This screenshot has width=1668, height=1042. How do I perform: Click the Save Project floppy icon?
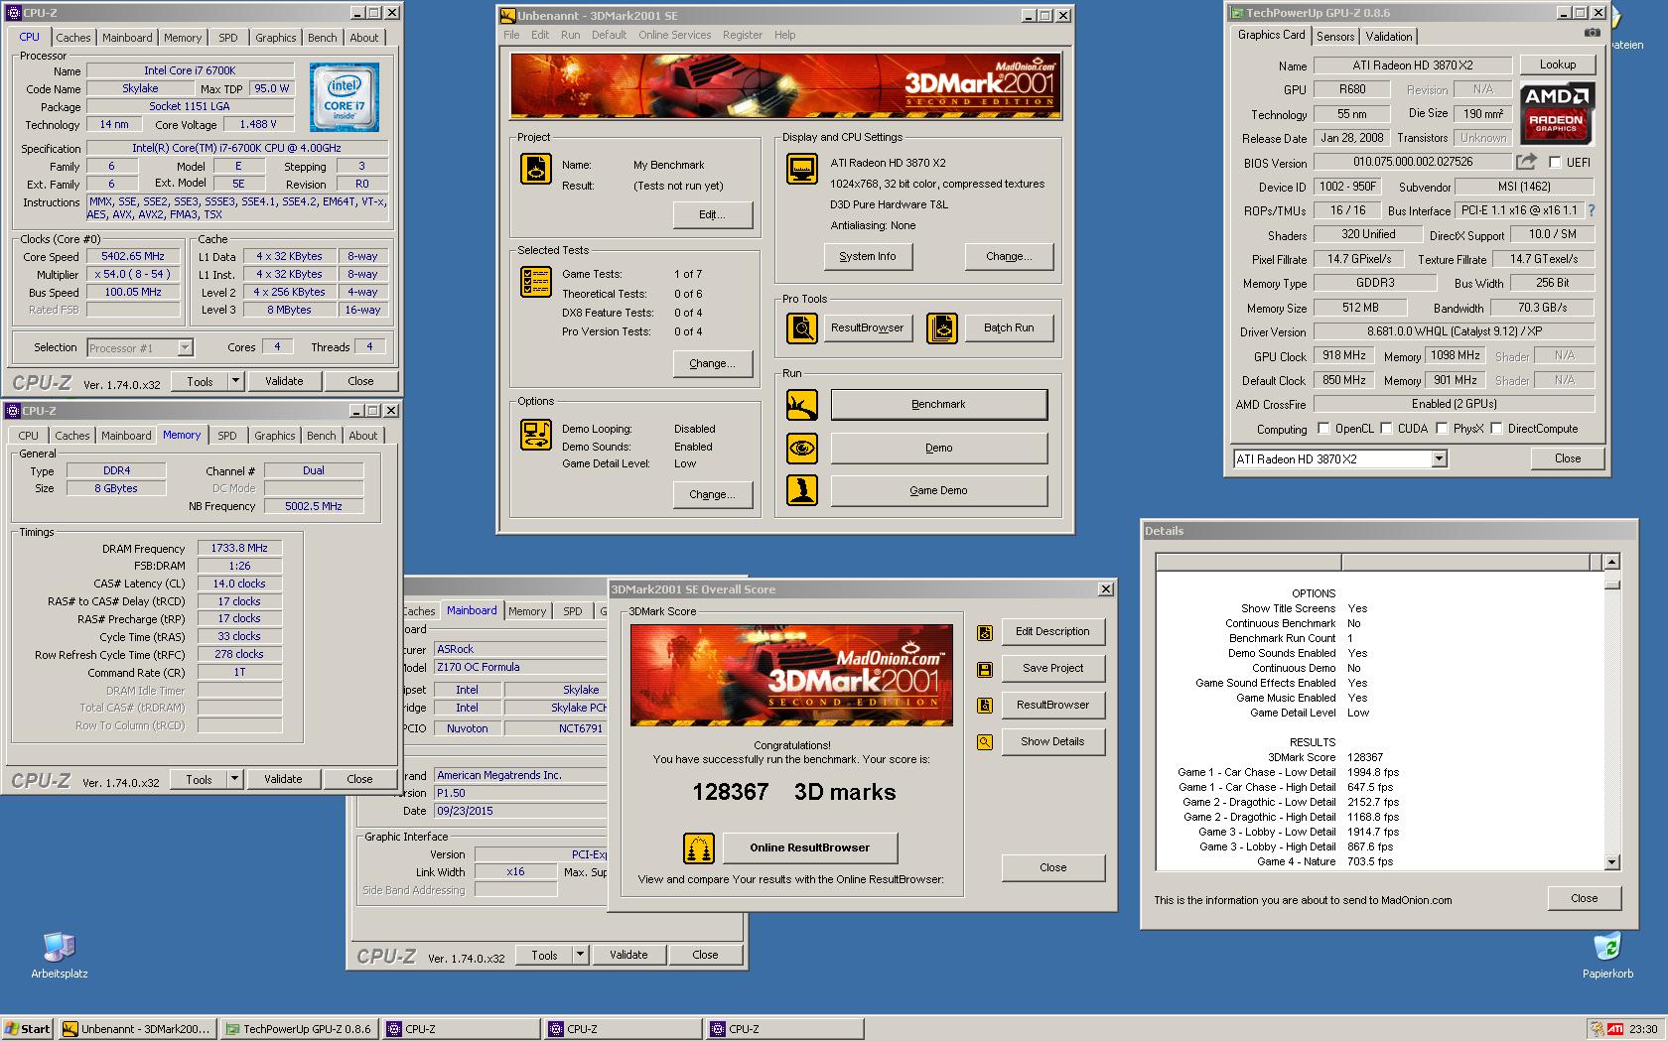985,669
